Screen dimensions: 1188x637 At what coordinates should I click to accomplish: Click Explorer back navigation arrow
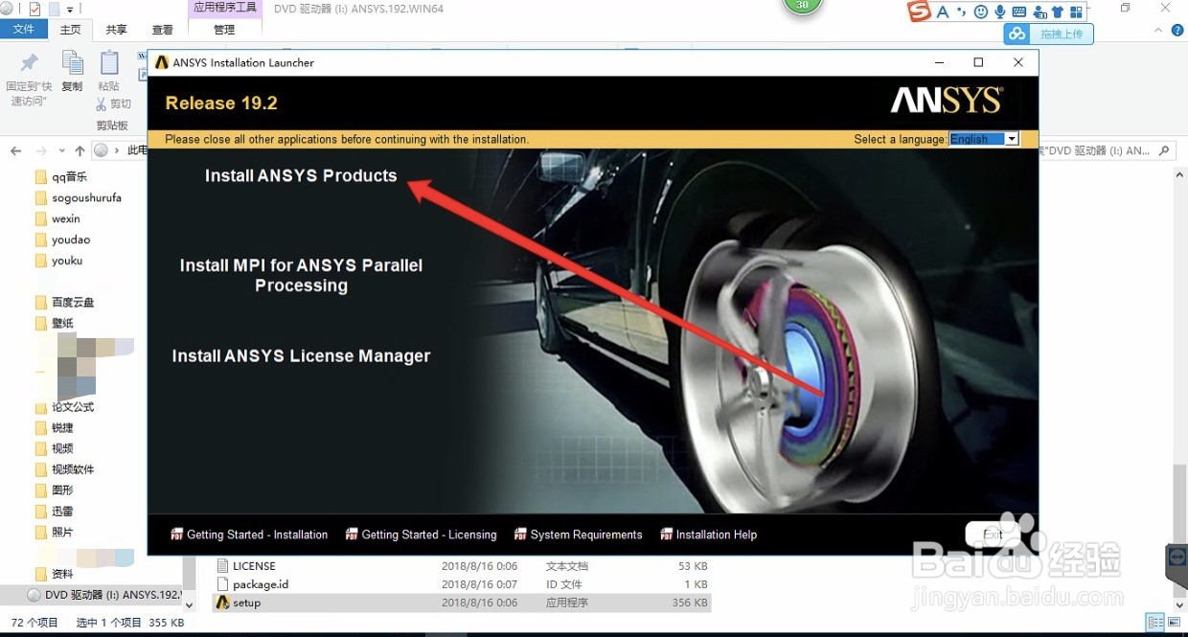pyautogui.click(x=15, y=150)
